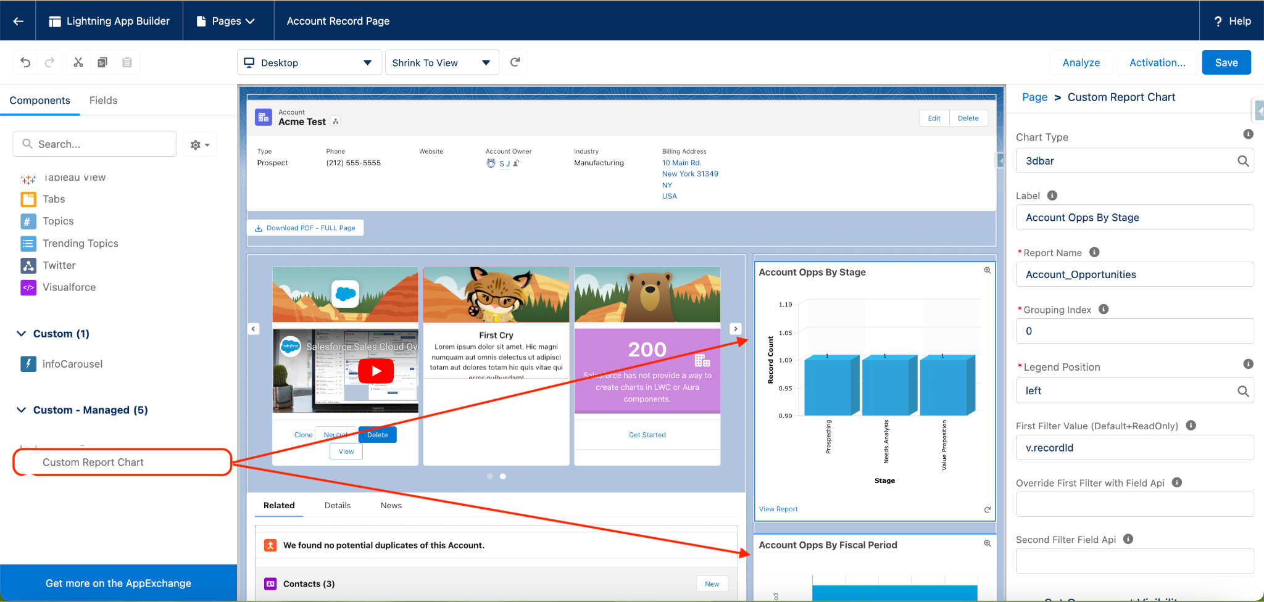Click the View Report link
Viewport: 1264px width, 602px height.
tap(778, 509)
